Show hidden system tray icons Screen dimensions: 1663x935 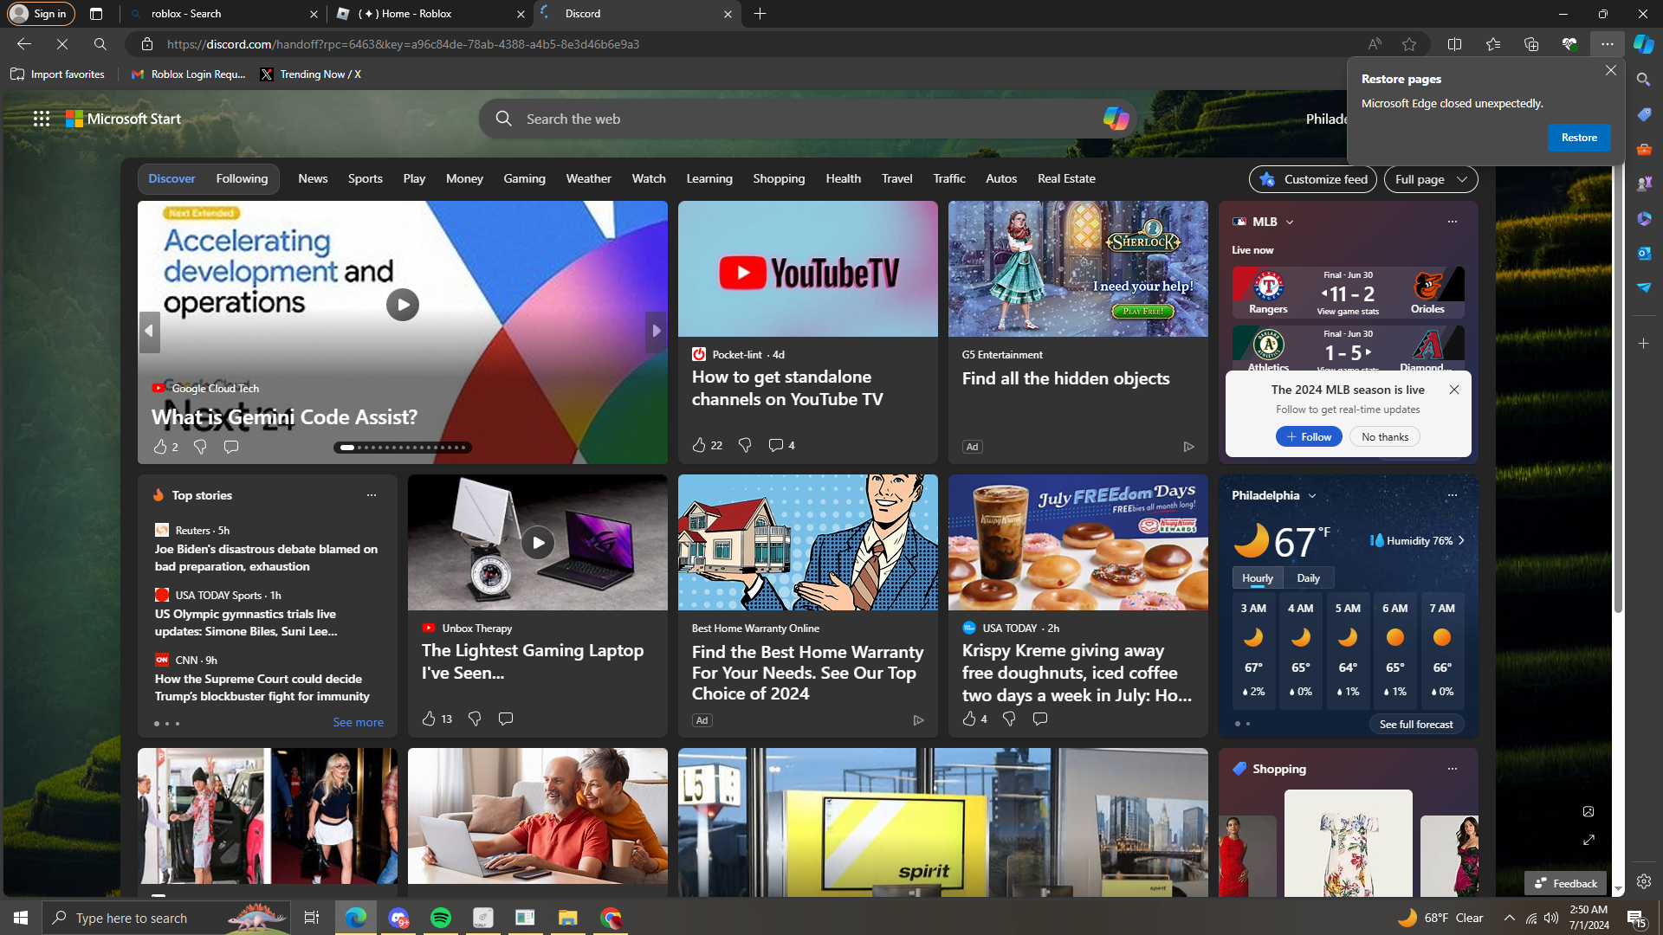(1510, 918)
